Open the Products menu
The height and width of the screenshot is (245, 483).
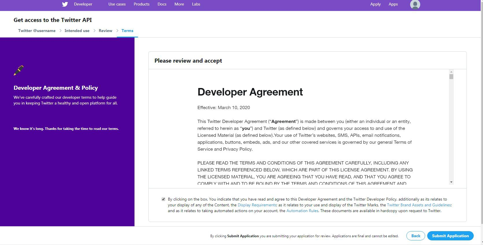point(141,4)
